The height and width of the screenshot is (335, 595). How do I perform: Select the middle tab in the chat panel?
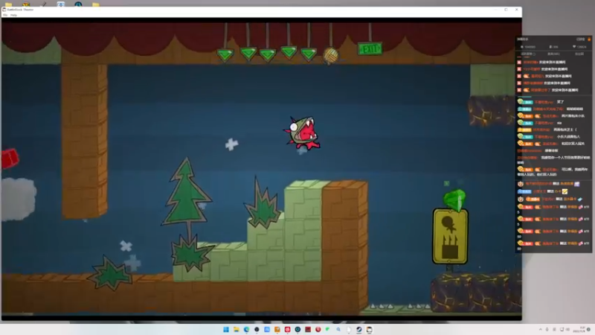coord(553,54)
